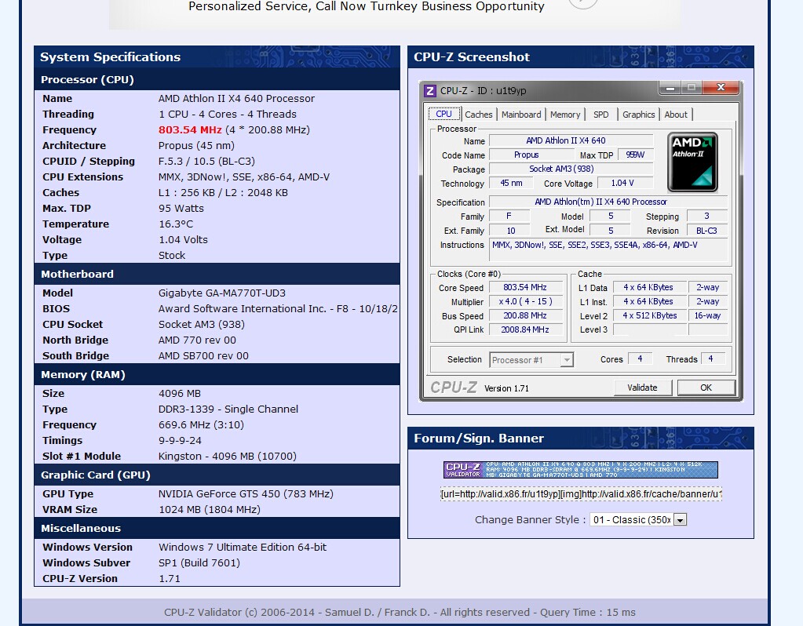
Task: Click the Core Speed 803.54 MHz field
Action: pyautogui.click(x=525, y=288)
